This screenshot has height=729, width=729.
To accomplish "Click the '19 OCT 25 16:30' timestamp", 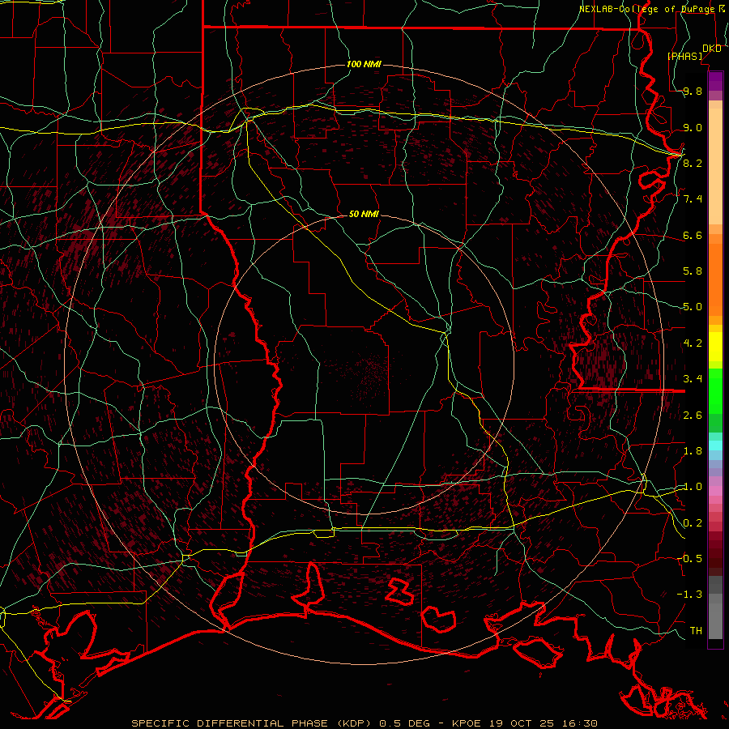I will [x=543, y=723].
